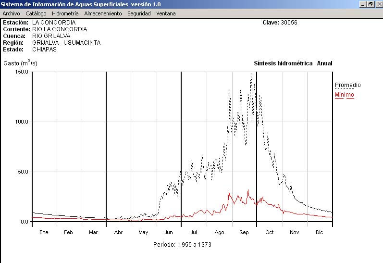Expand the Hidrometría menu
This screenshot has width=383, height=263.
coord(65,13)
